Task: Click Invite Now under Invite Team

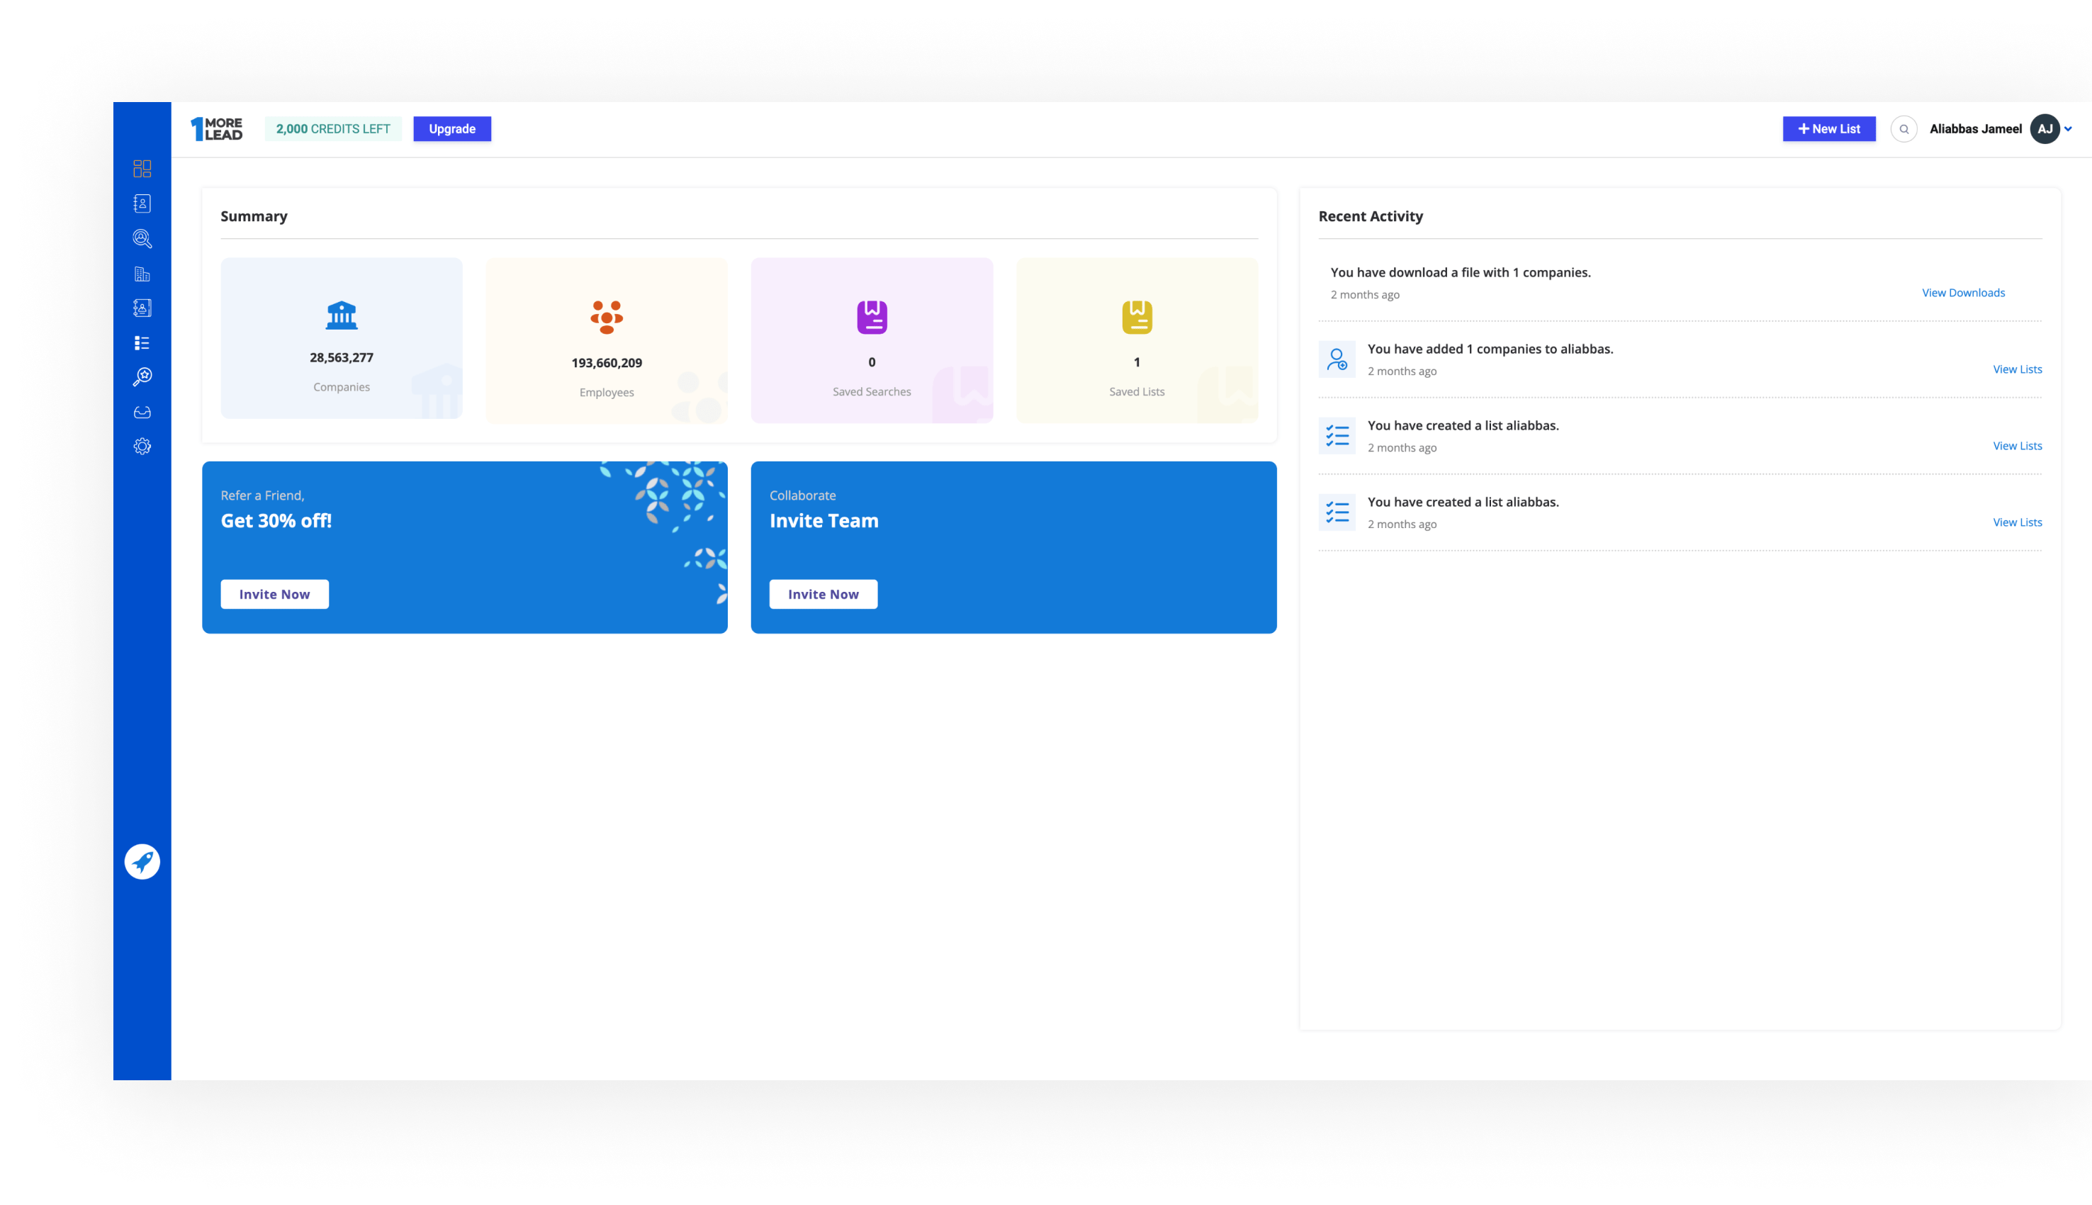Action: tap(823, 594)
